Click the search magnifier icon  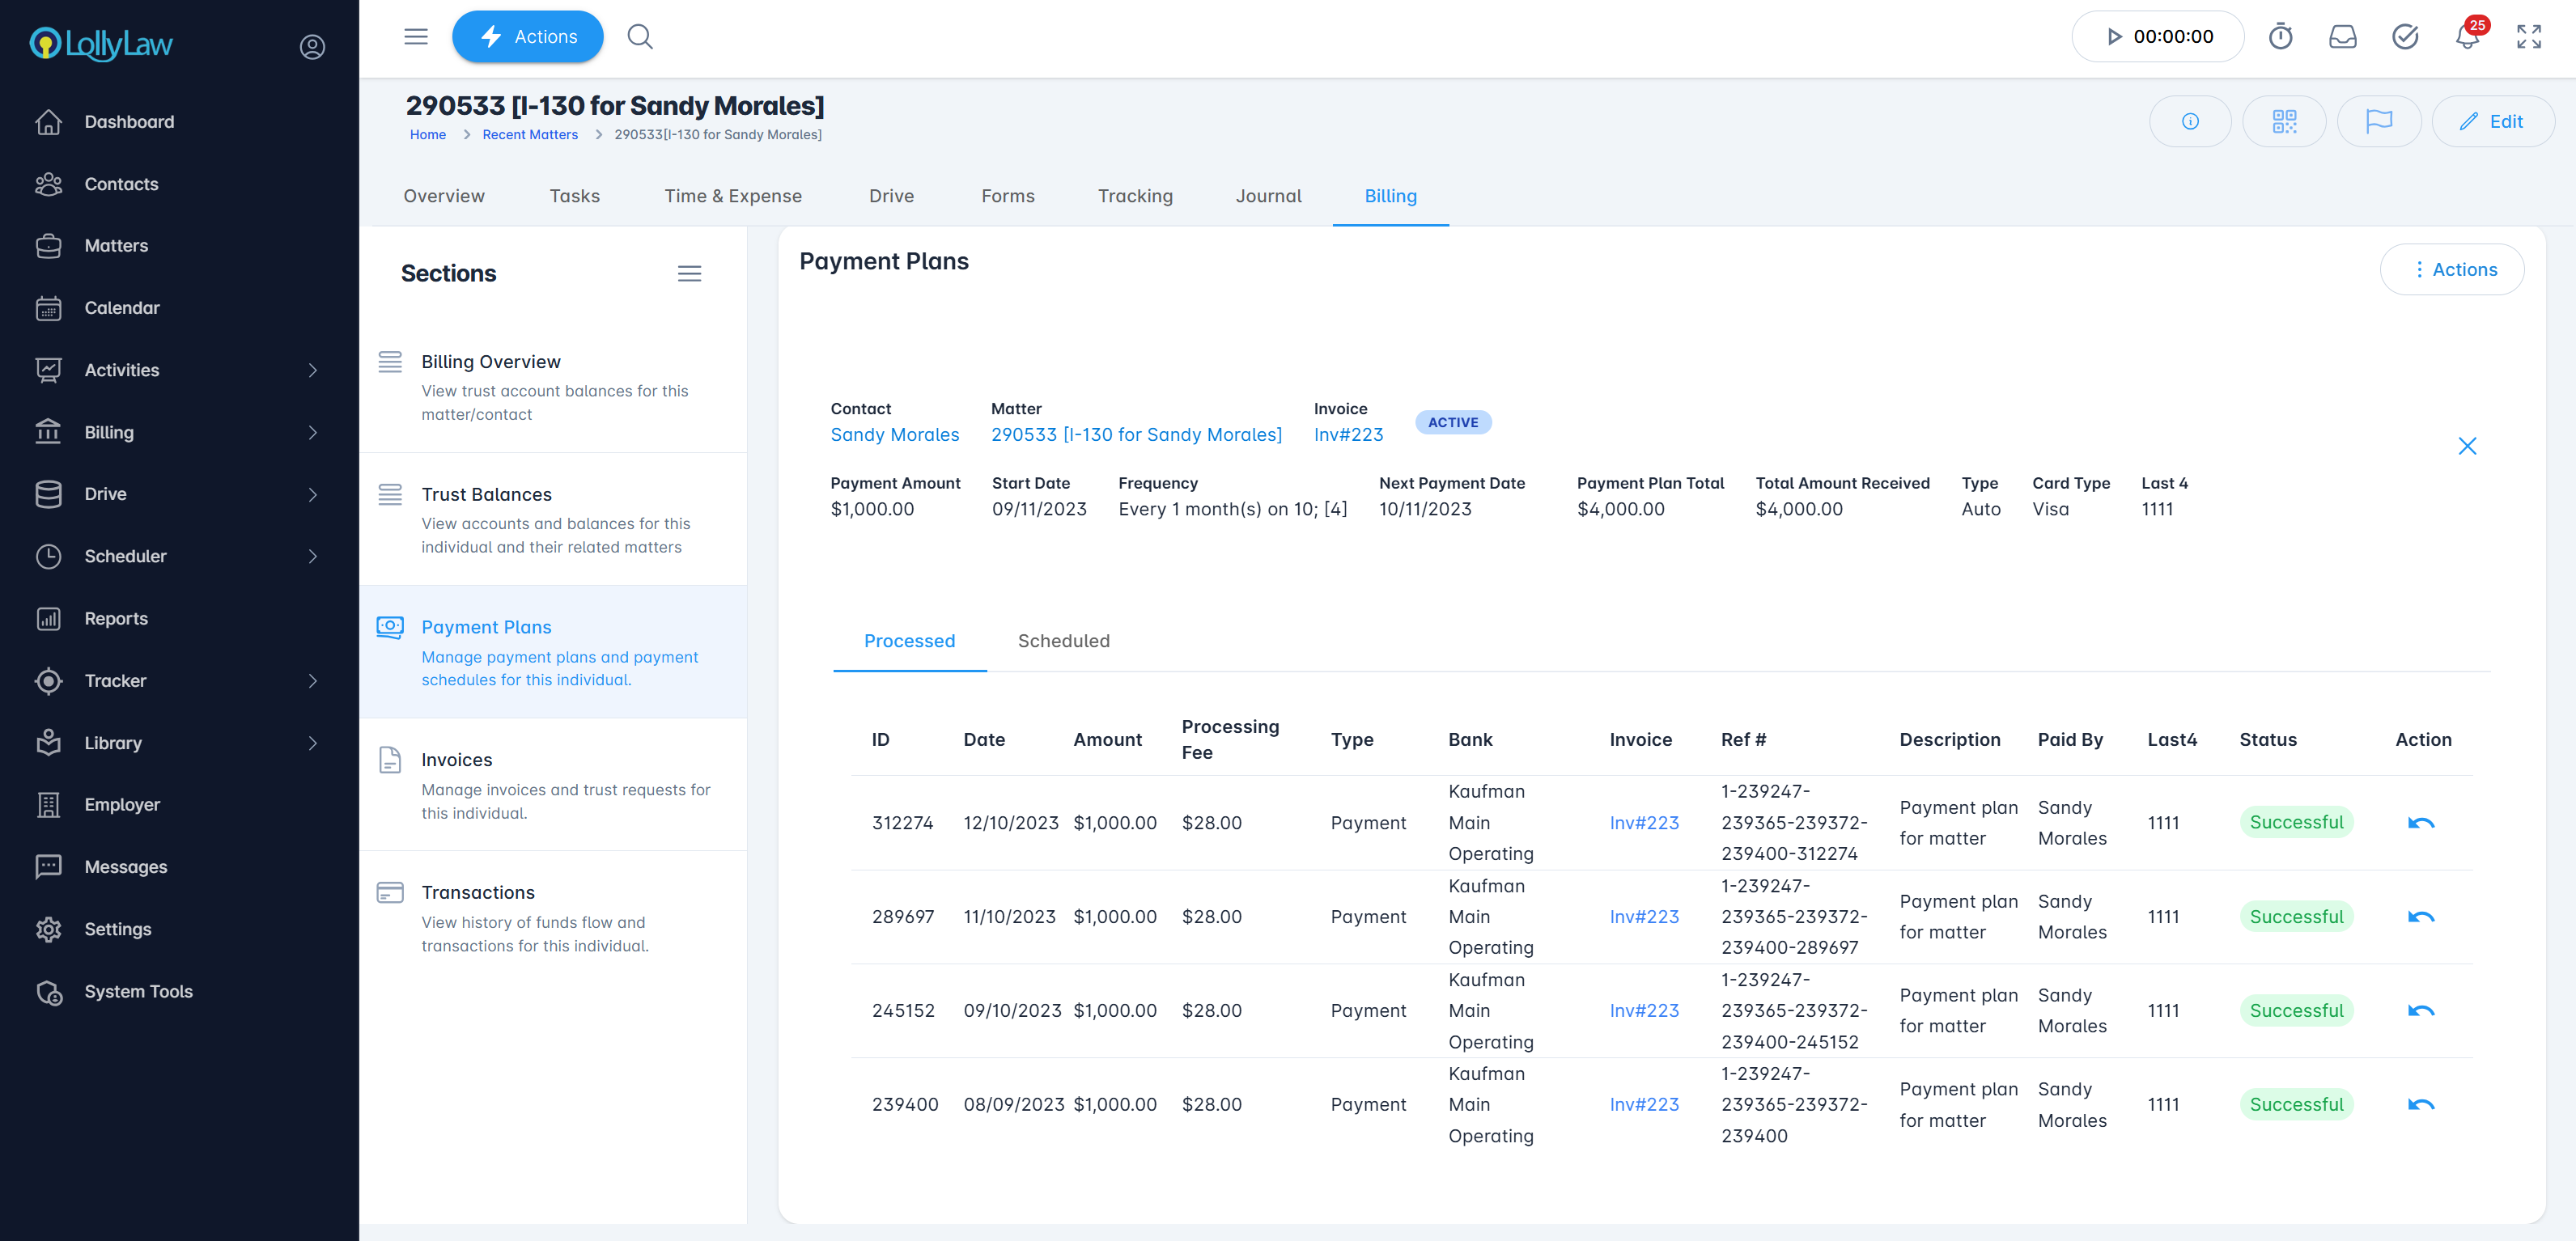(x=640, y=37)
